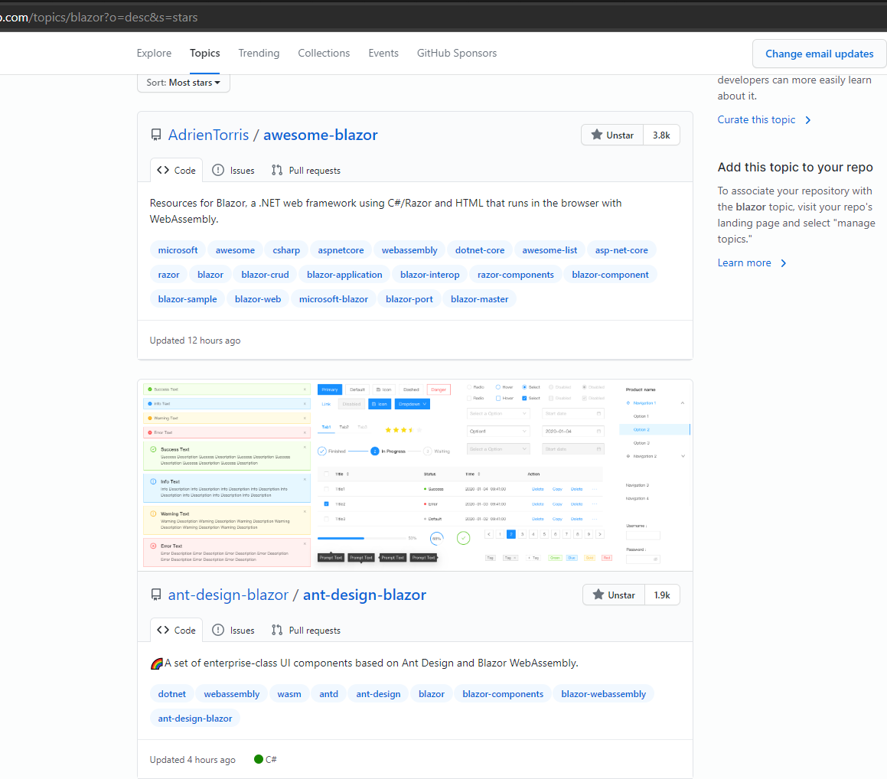
Task: Open the blazor-crud topic tag
Action: pos(265,275)
